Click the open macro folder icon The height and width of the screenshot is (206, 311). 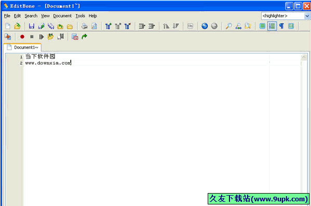pyautogui.click(x=51, y=37)
